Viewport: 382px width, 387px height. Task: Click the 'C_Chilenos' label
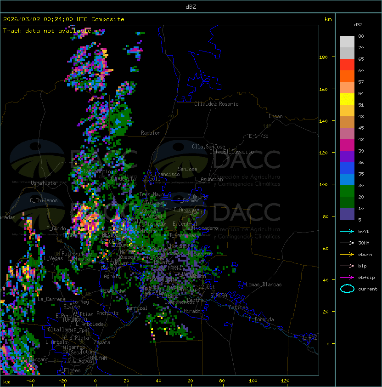point(44,200)
